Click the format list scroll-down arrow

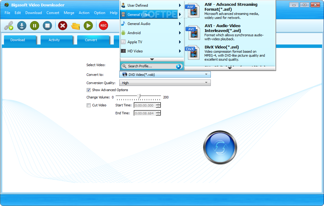[x=230, y=68]
